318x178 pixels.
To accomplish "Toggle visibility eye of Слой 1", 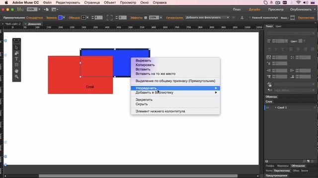I will pyautogui.click(x=267, y=108).
